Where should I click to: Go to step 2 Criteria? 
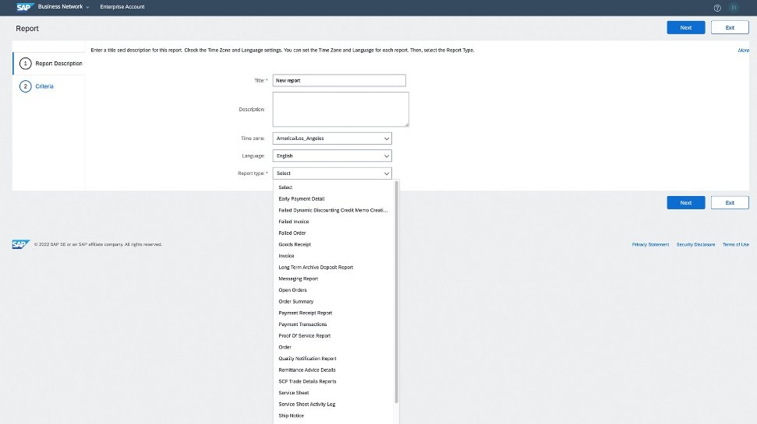click(x=44, y=86)
